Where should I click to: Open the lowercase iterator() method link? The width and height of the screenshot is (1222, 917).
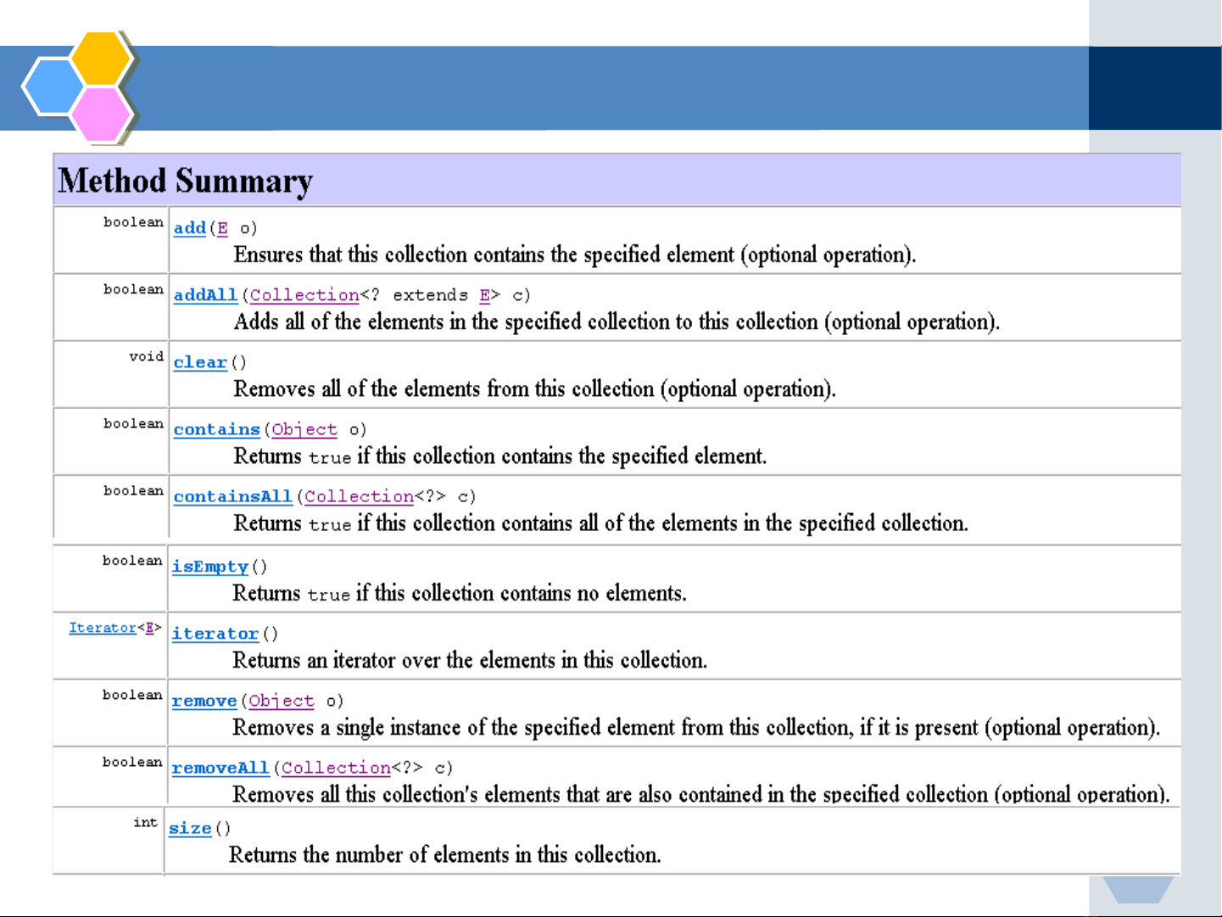(215, 634)
